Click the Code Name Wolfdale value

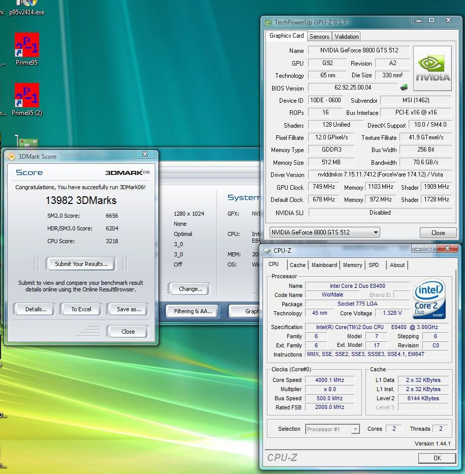pyautogui.click(x=332, y=294)
